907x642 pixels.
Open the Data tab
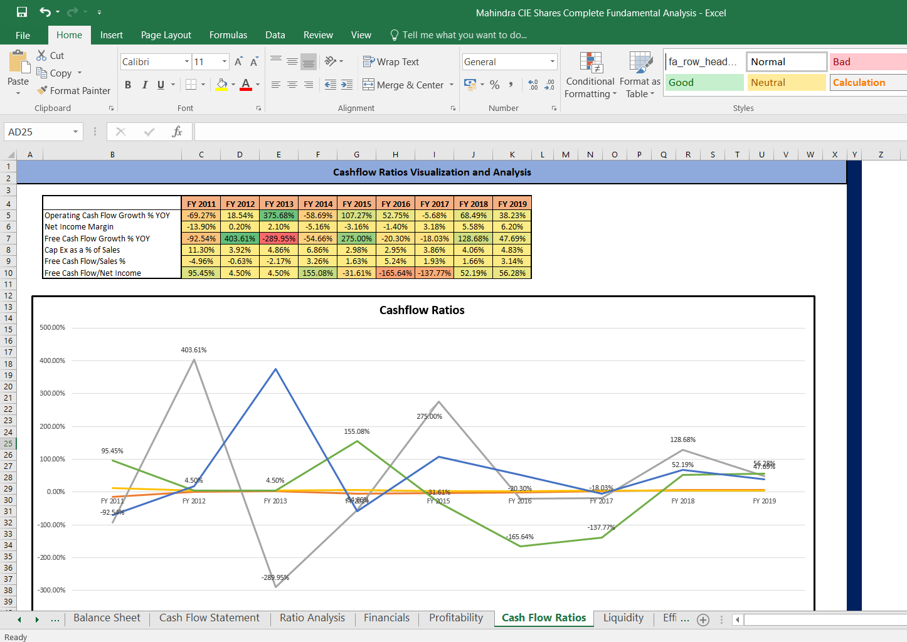tap(275, 35)
